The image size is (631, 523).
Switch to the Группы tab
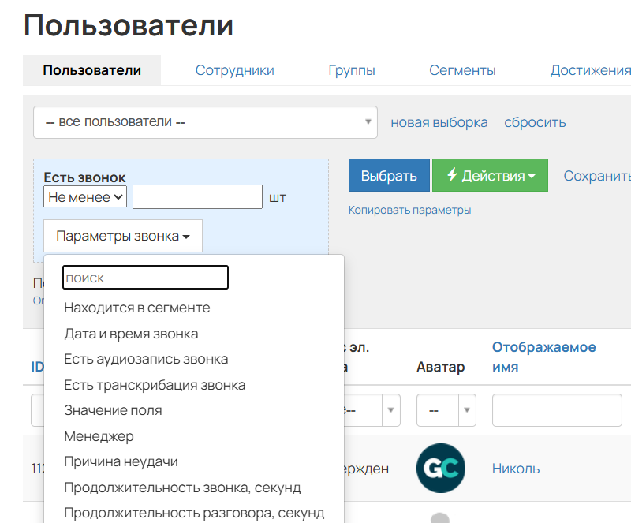point(352,70)
